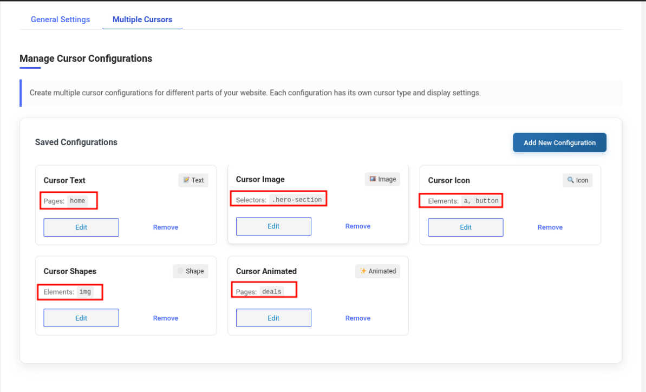Select the '.hero-section' selector tag
The width and height of the screenshot is (646, 392).
[x=297, y=200]
